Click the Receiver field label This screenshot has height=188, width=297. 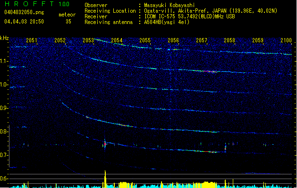click(96, 16)
